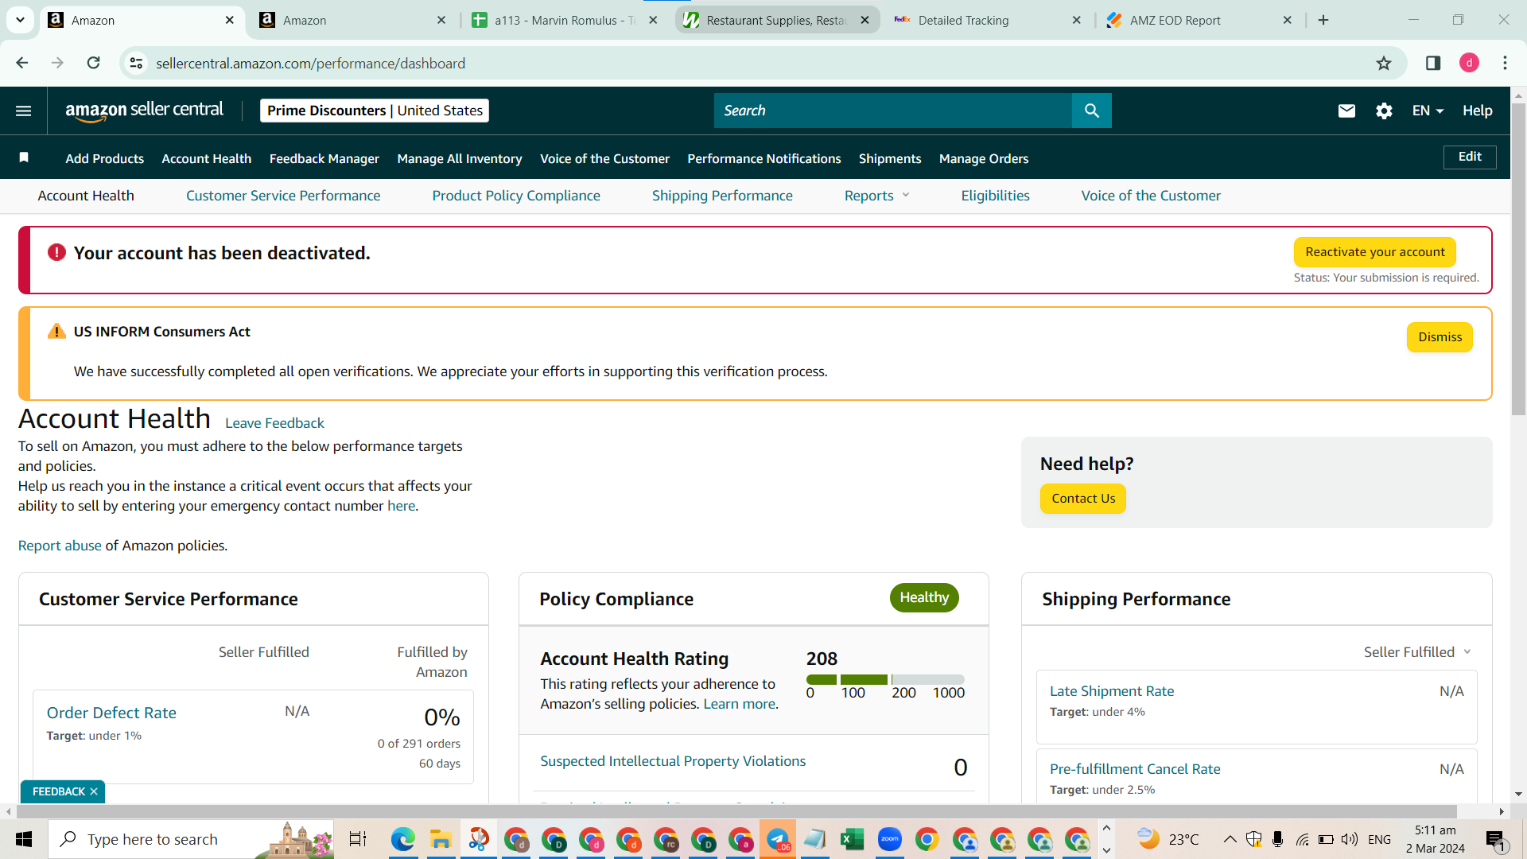Select the Customer Service Performance sub-tab
The height and width of the screenshot is (859, 1527).
coord(283,196)
